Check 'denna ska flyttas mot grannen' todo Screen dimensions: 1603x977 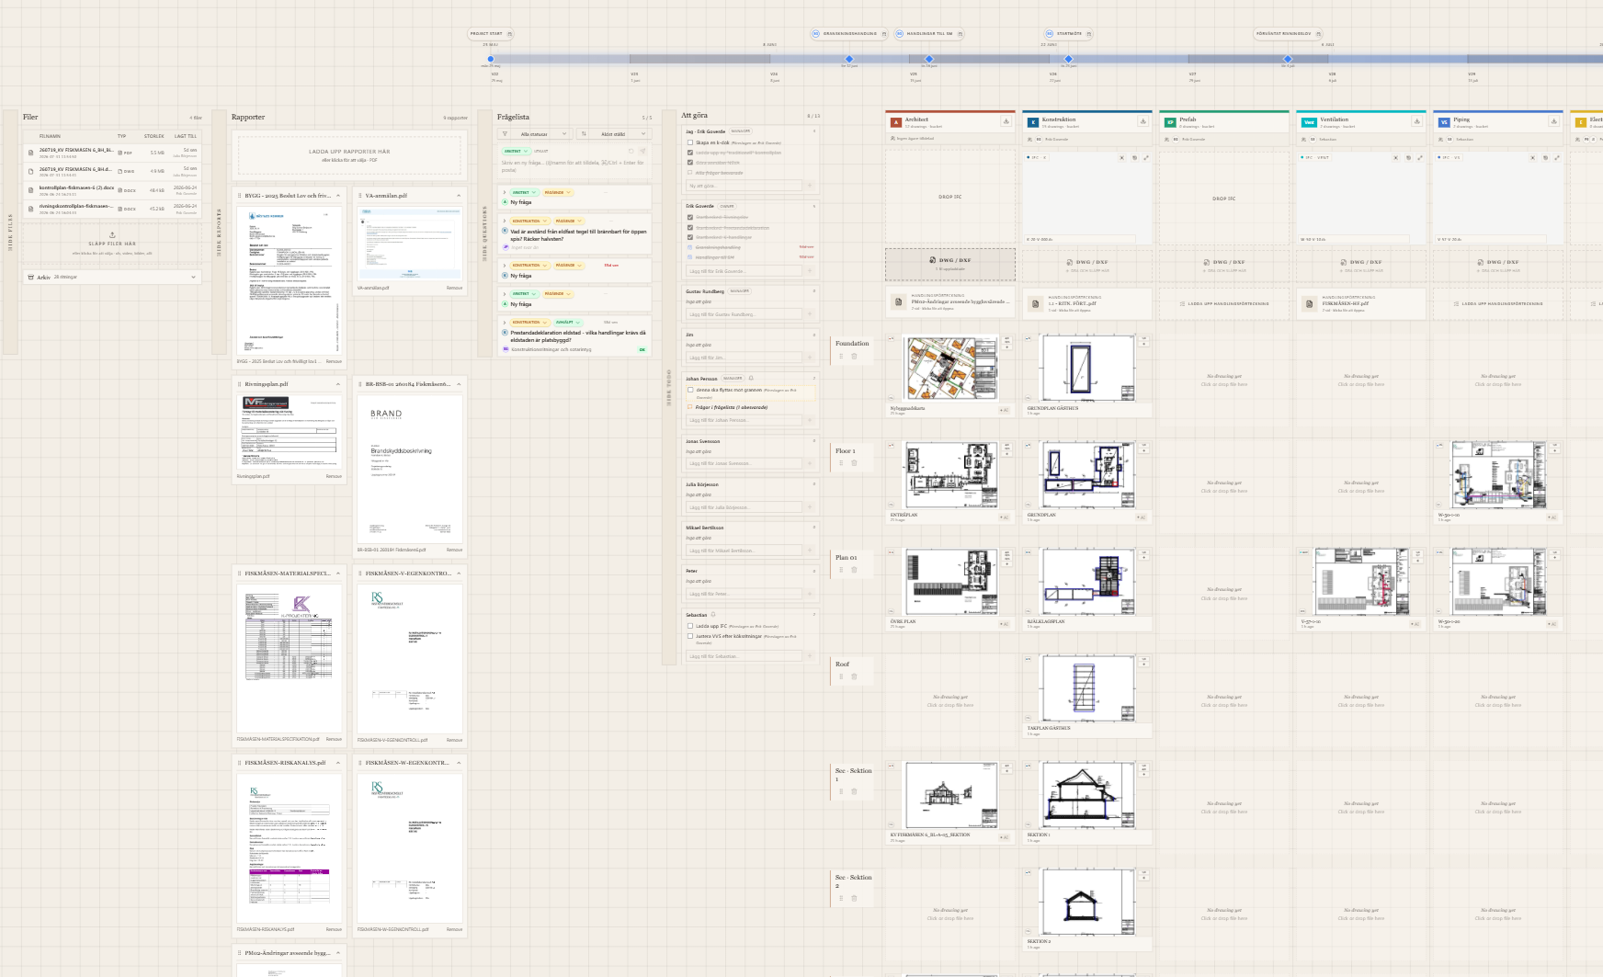690,390
